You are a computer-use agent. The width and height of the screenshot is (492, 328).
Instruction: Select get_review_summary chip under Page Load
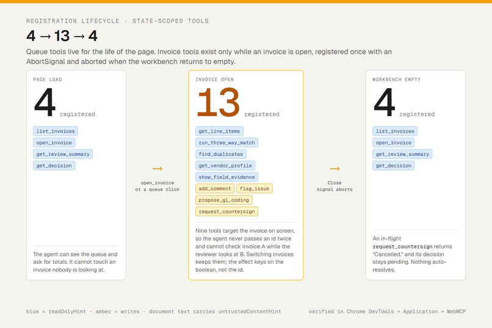(63, 154)
